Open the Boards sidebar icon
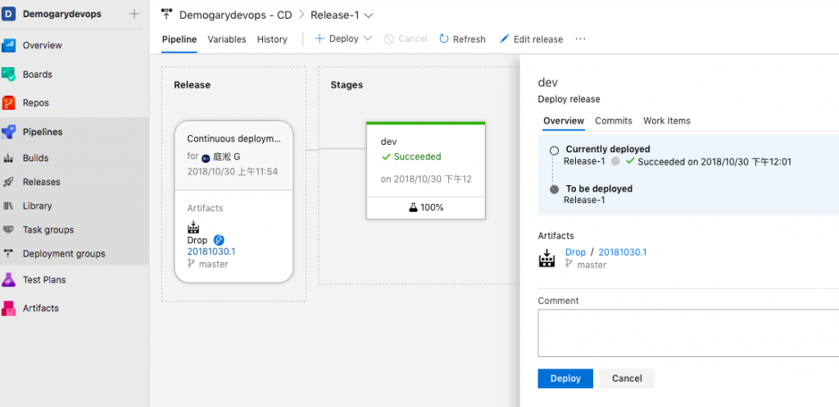Screen dimensions: 839x407 8,75
